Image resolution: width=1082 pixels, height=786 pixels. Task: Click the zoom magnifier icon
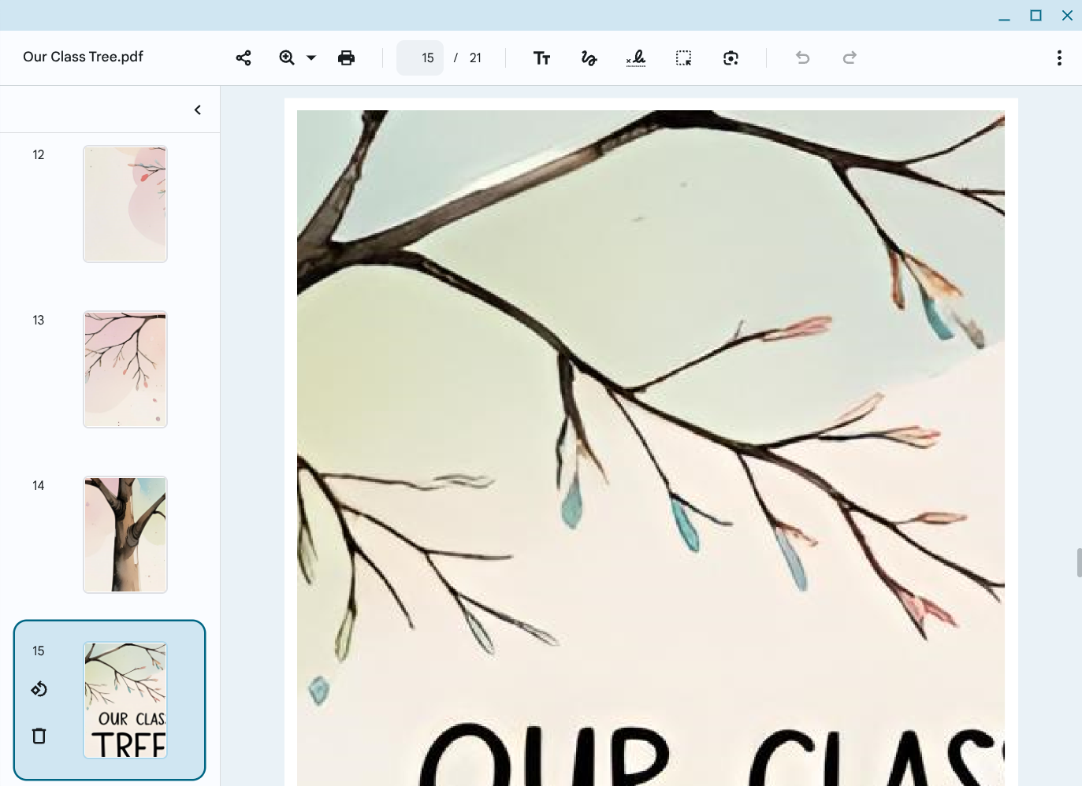point(287,57)
